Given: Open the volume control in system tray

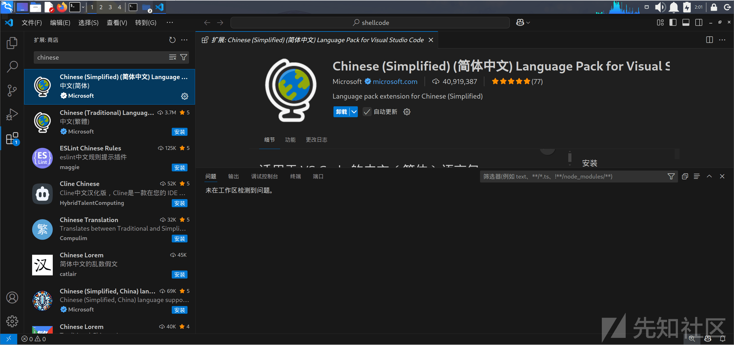Looking at the screenshot, I should pyautogui.click(x=660, y=7).
